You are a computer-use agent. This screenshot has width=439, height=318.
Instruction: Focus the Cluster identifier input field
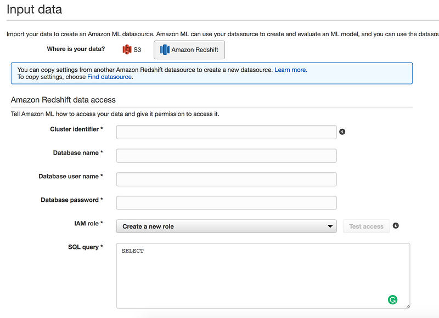pos(226,132)
